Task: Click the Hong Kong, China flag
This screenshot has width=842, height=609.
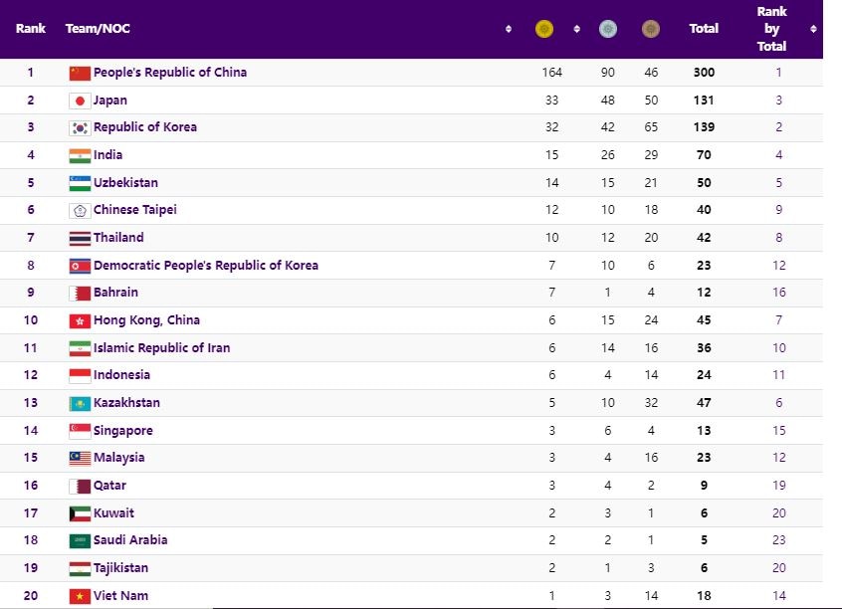Action: [x=80, y=320]
